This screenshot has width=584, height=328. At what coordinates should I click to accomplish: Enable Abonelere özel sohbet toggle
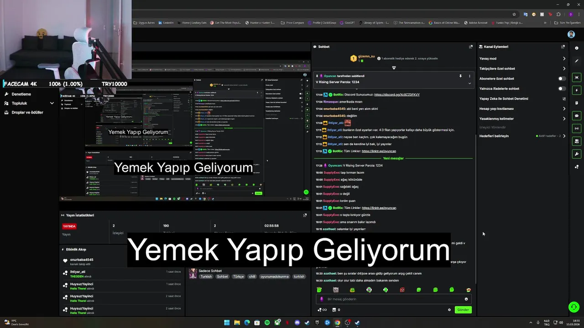pos(562,79)
